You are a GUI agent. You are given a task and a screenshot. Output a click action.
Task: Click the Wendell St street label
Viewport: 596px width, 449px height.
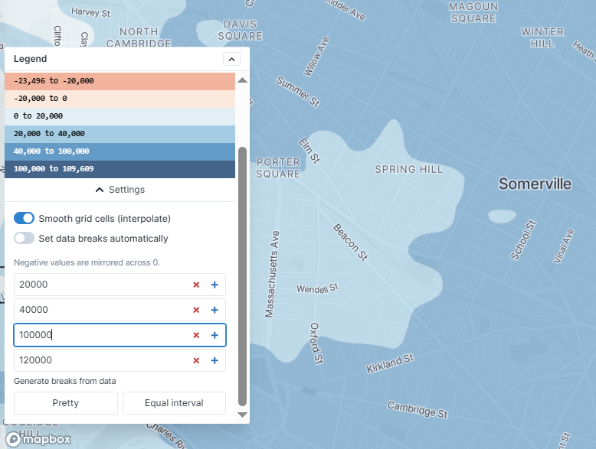[317, 288]
